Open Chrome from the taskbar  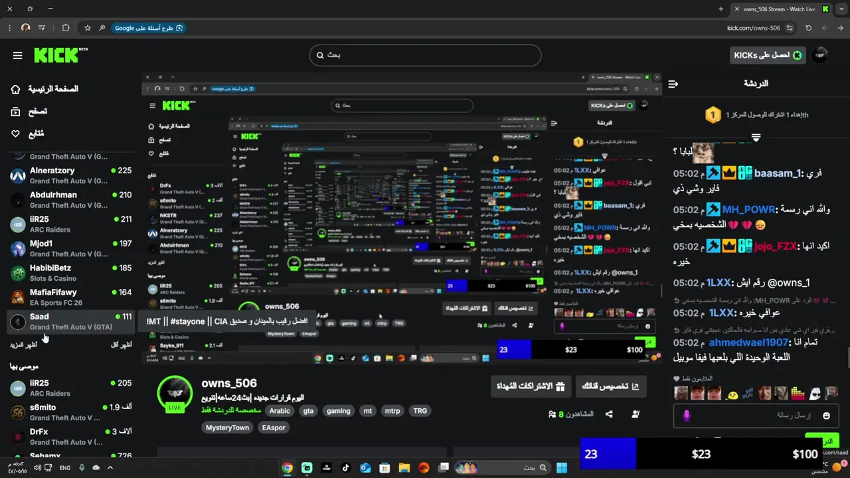click(x=288, y=467)
